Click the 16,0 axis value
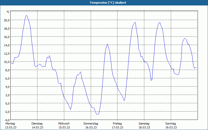 click(7, 37)
